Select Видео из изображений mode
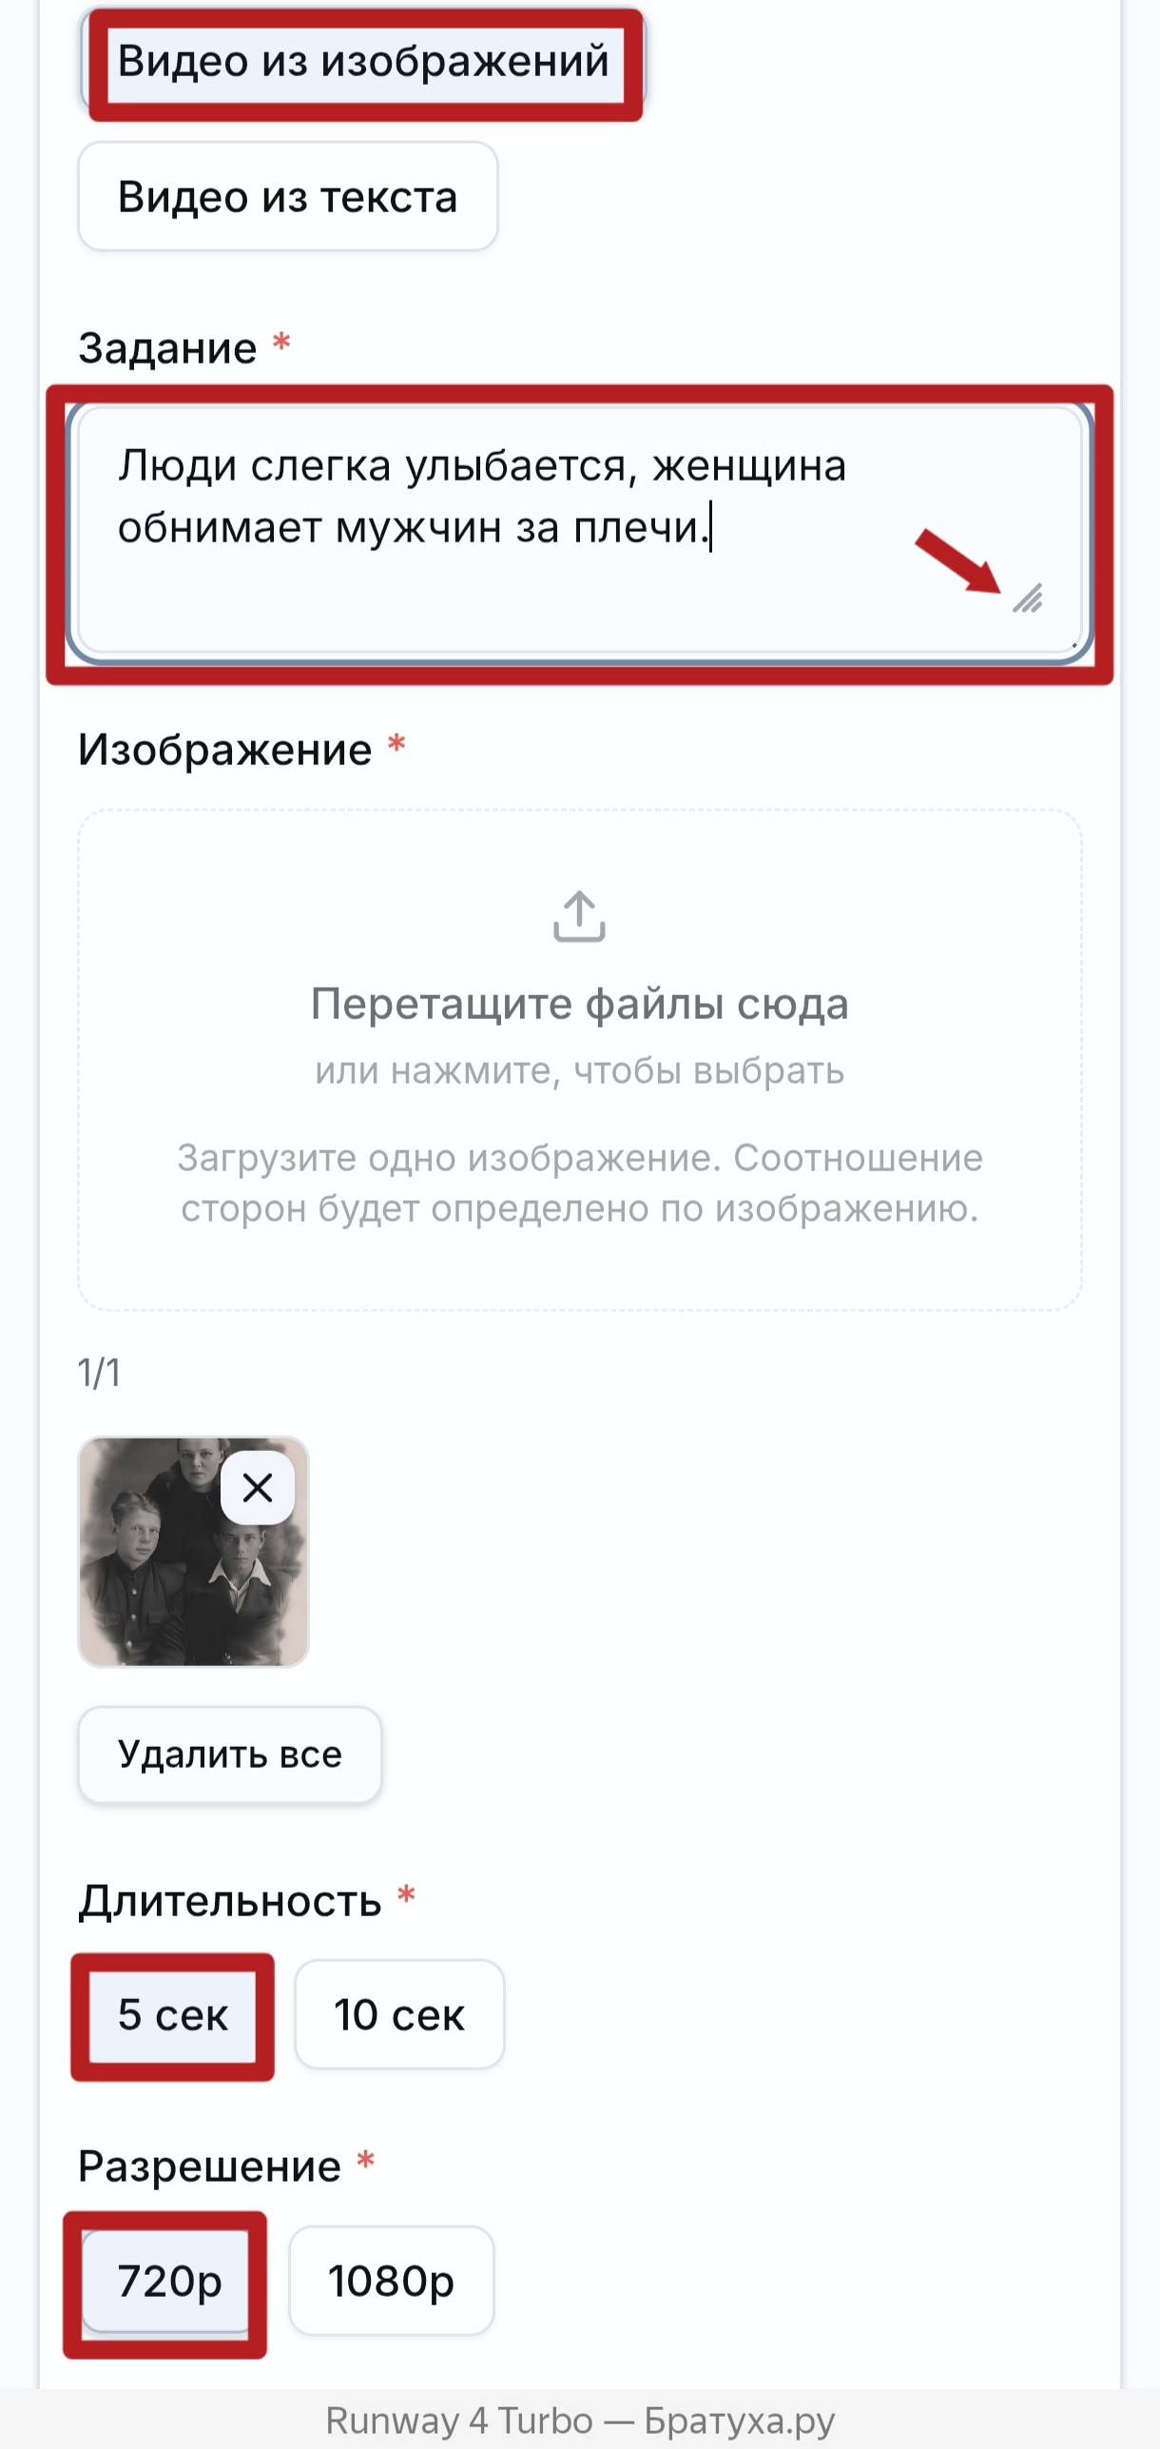The width and height of the screenshot is (1160, 2449). 363,62
